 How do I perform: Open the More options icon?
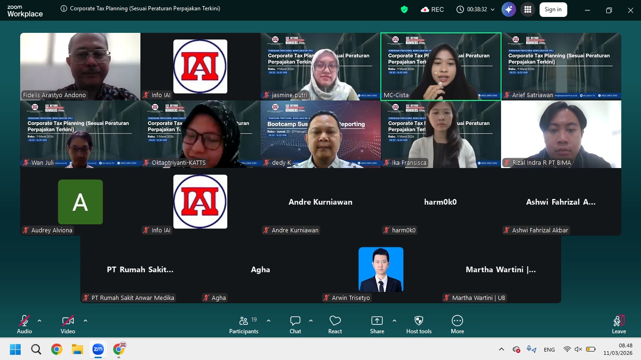(x=457, y=321)
